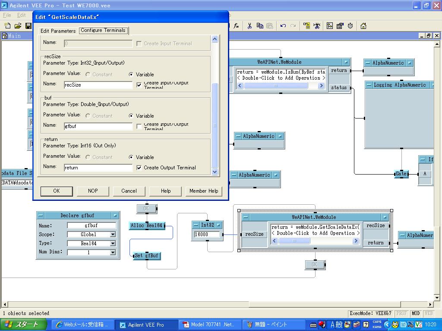Click the Copy toolbar icon
This screenshot has height=331, width=442.
click(x=260, y=26)
